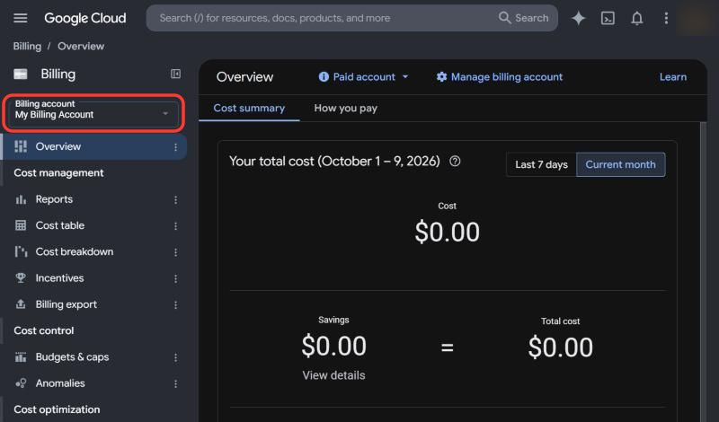
Task: Open Anomalies item's three-dot menu
Action: [x=175, y=384]
